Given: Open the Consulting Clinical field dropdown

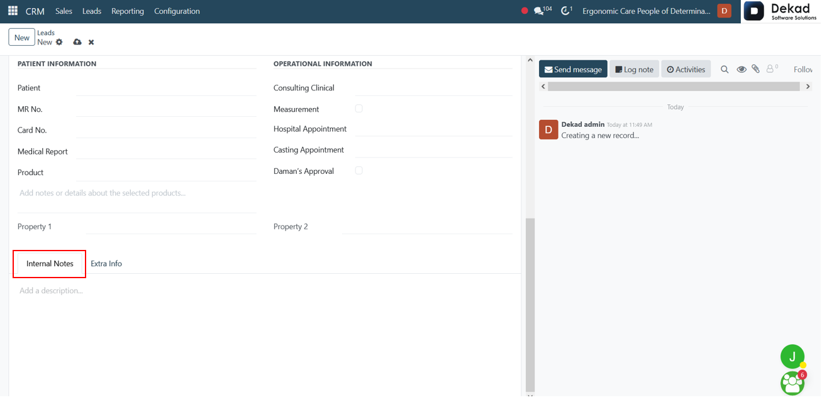Looking at the screenshot, I should click(x=434, y=88).
